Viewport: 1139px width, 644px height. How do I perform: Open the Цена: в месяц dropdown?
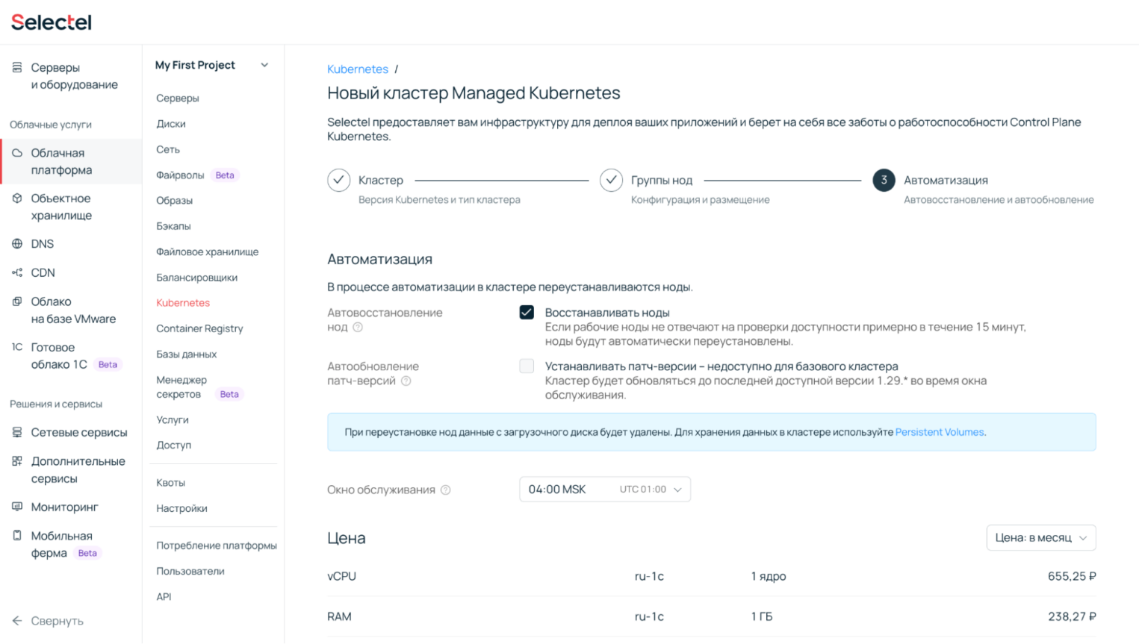[1041, 538]
